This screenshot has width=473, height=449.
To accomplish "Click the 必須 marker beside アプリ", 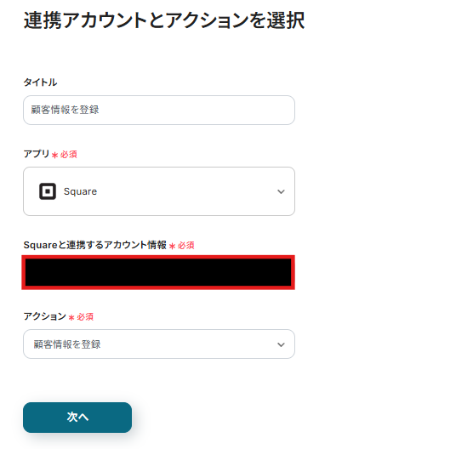I will (68, 155).
